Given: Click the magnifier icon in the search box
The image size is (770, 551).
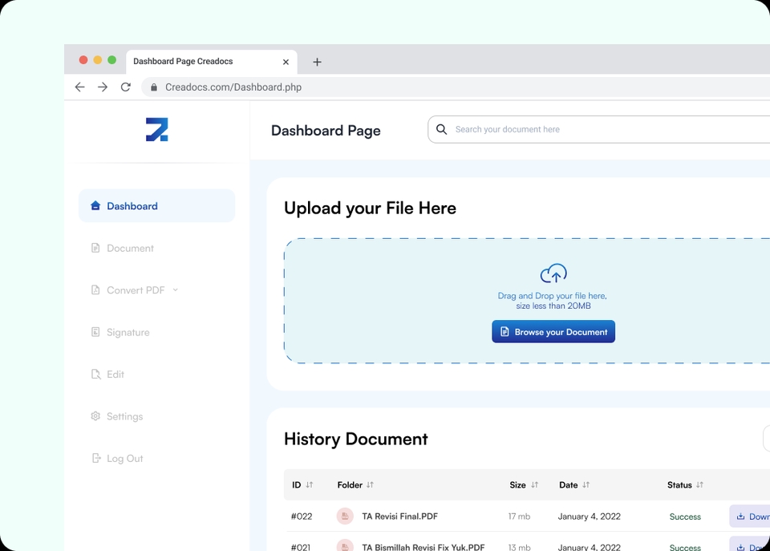Looking at the screenshot, I should point(441,129).
